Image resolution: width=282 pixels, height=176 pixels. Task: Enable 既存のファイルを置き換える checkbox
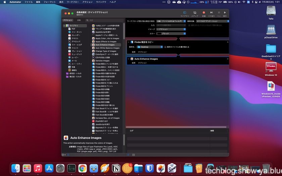click(166, 47)
